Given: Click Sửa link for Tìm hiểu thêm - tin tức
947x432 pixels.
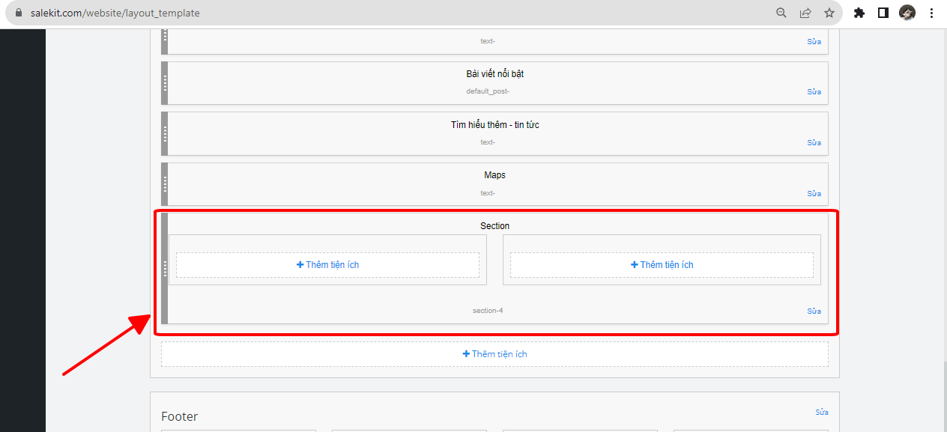Looking at the screenshot, I should (x=814, y=143).
